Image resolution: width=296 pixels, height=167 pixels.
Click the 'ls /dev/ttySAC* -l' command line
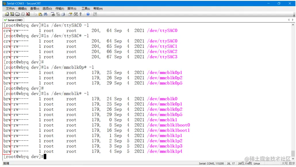[66, 36]
